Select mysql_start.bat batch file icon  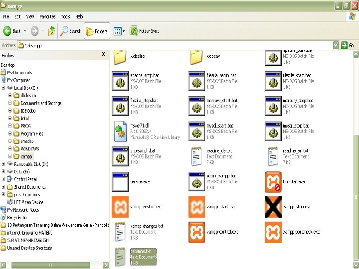pyautogui.click(x=196, y=132)
